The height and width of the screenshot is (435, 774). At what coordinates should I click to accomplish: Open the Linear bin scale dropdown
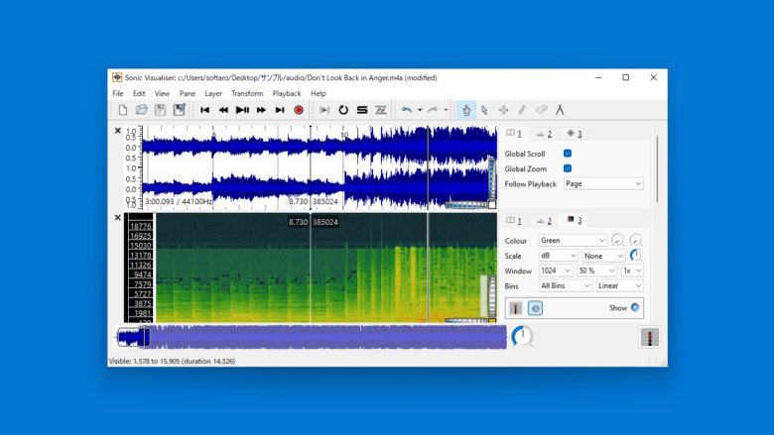(619, 285)
